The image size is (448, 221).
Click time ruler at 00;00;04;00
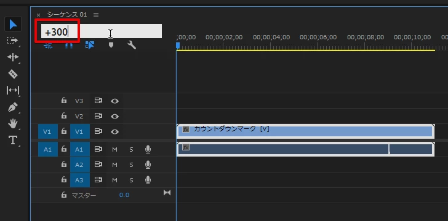(x=271, y=37)
